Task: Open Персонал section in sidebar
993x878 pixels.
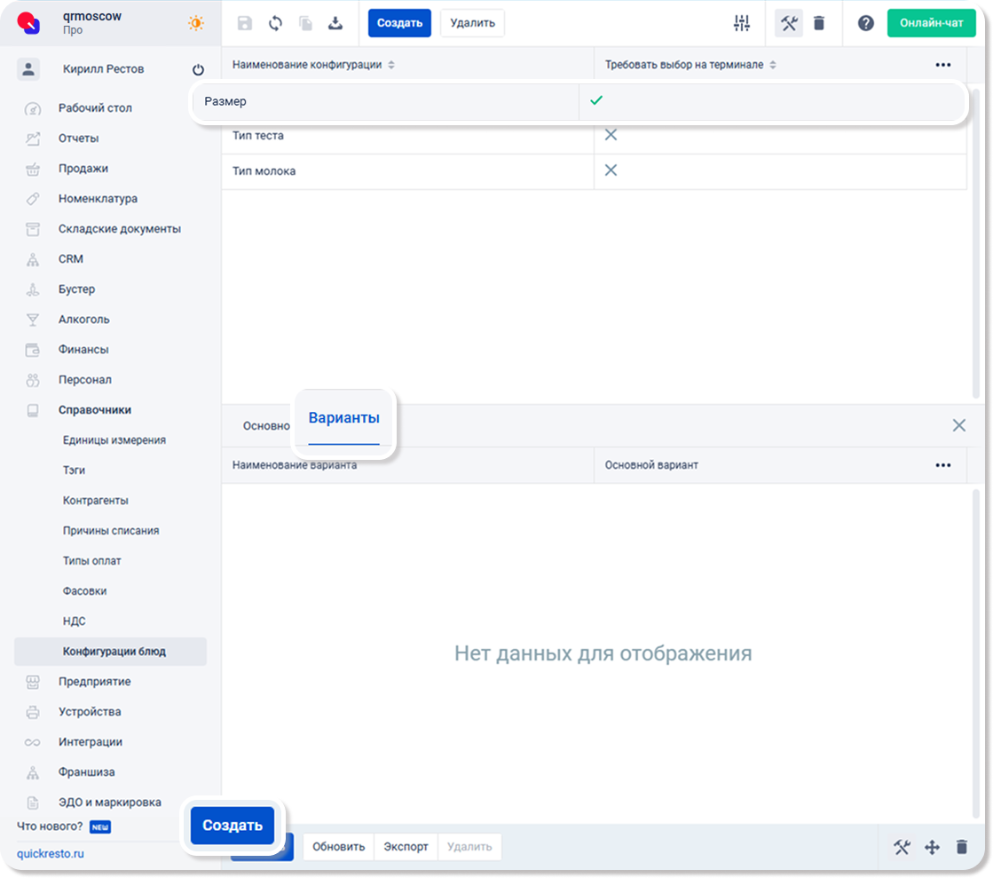Action: click(85, 379)
